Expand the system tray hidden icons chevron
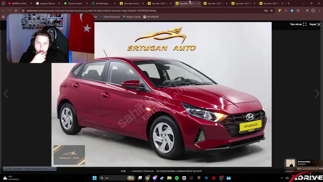 click(x=282, y=178)
